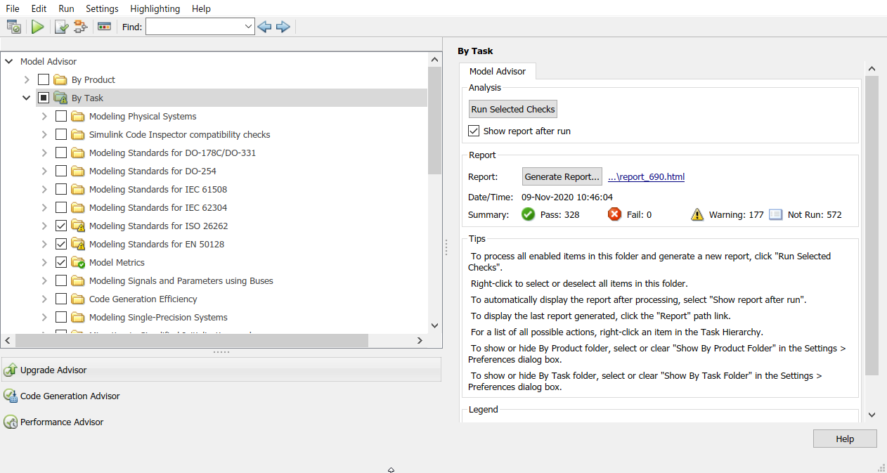
Task: Open the Highlighting menu
Action: click(155, 8)
